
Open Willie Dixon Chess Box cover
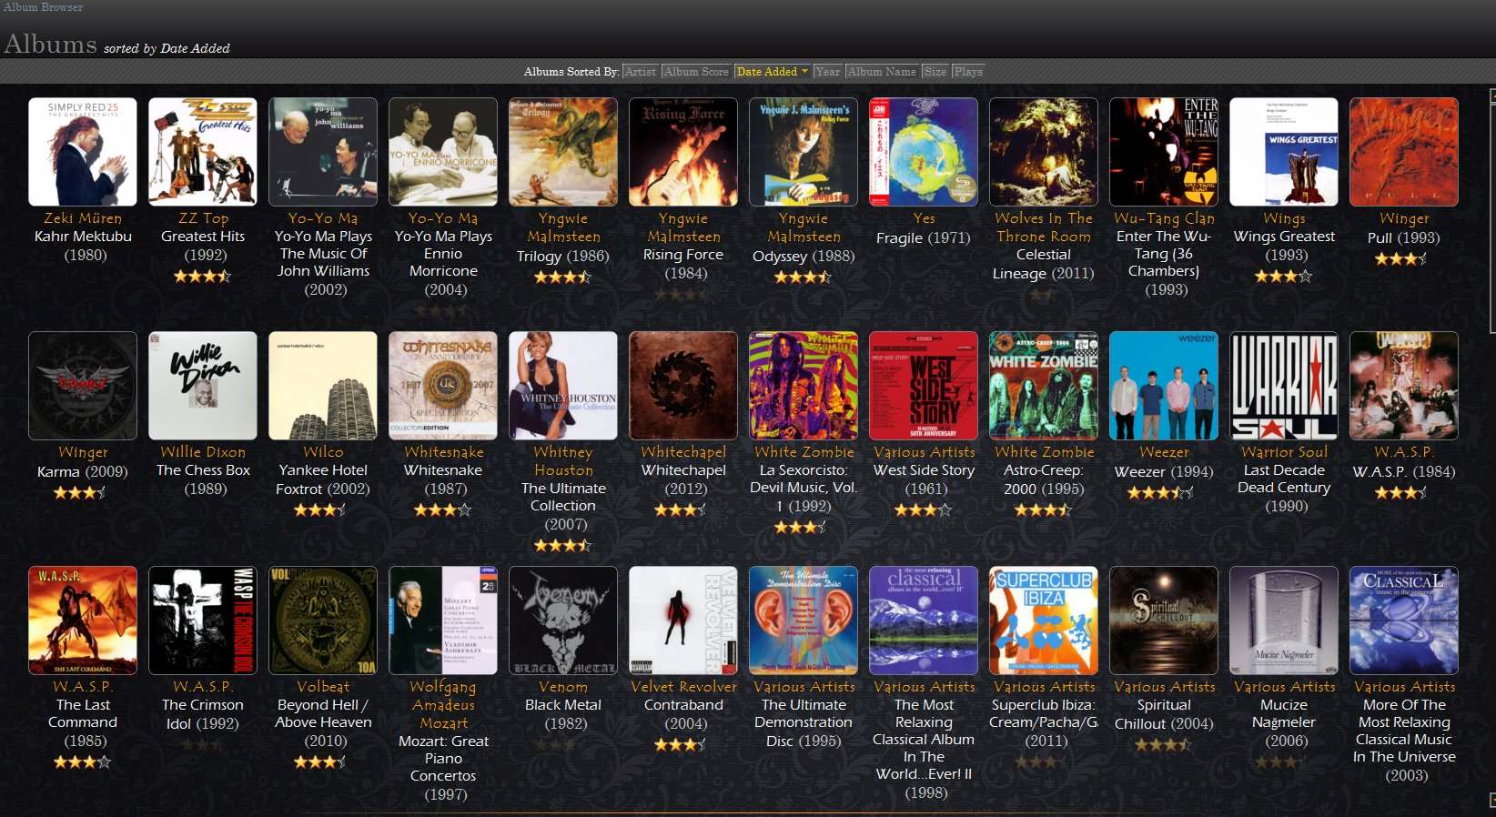[203, 386]
